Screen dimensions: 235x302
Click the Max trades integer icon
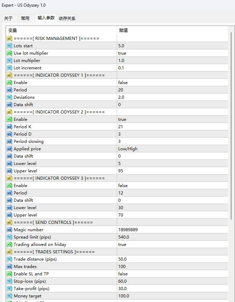[x=9, y=266]
